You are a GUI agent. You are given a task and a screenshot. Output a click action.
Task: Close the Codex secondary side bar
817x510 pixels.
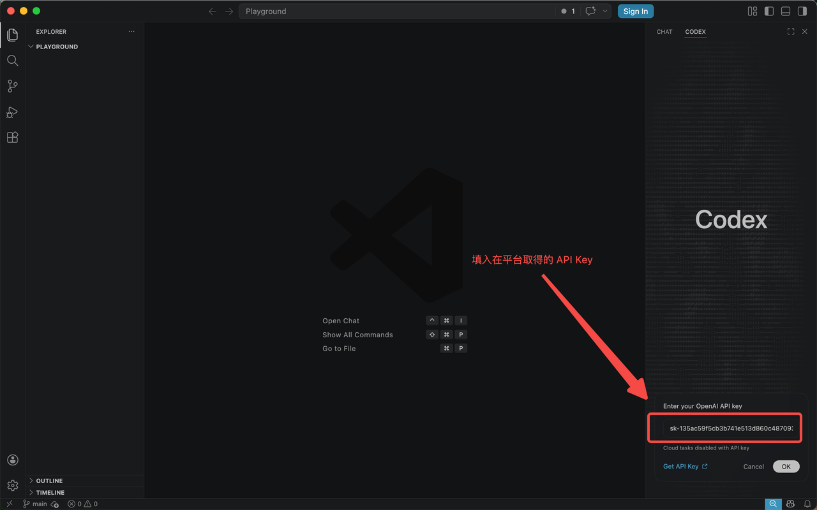click(805, 32)
